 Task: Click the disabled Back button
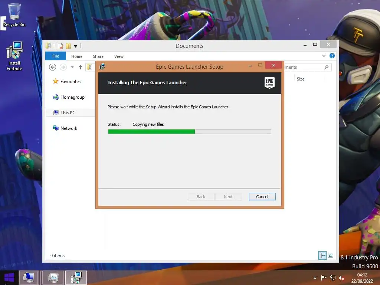coord(201,197)
